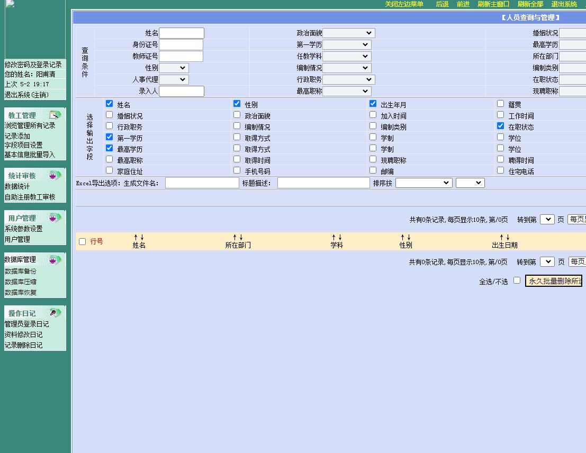Enable the 籍贯 output field checkbox
This screenshot has width=586, height=453.
click(500, 104)
